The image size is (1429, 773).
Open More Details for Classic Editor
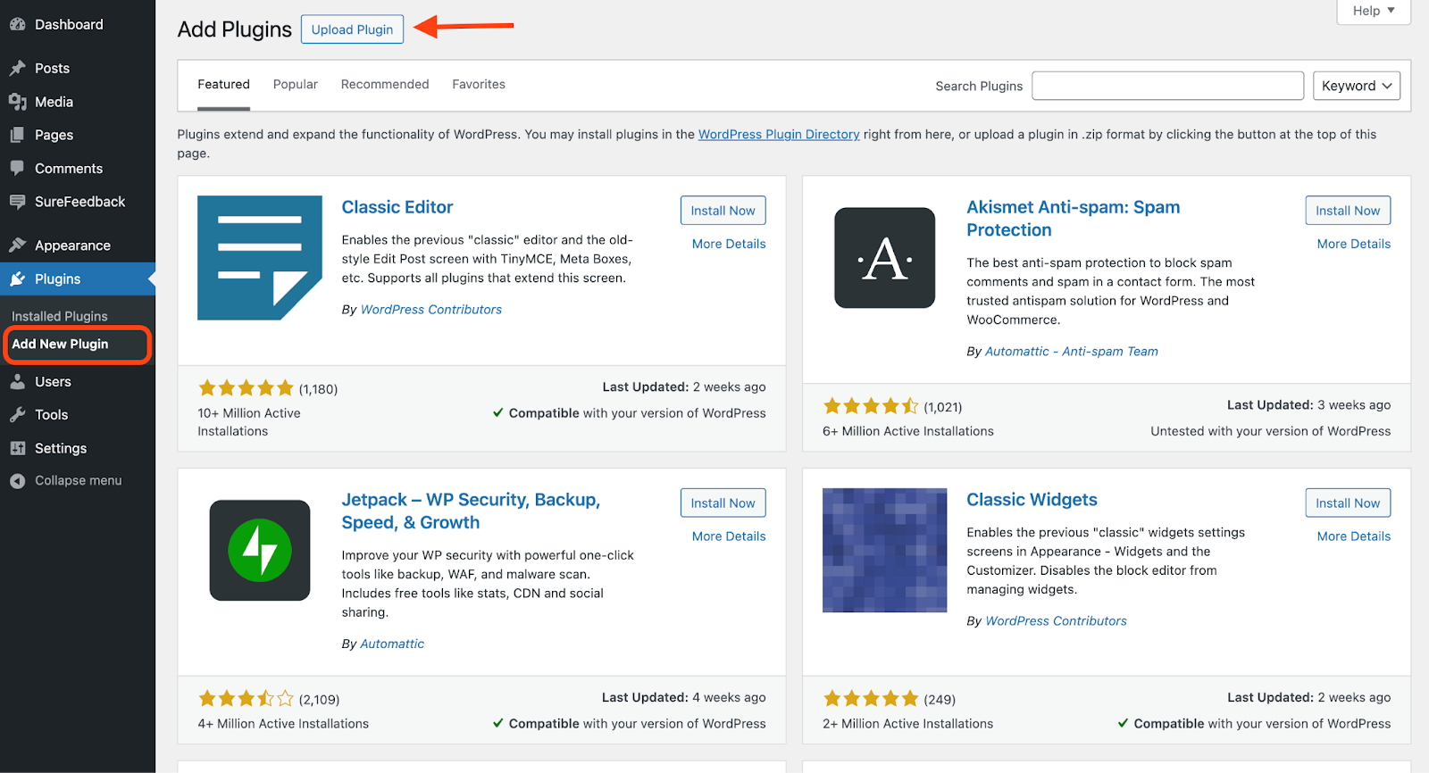(x=729, y=244)
